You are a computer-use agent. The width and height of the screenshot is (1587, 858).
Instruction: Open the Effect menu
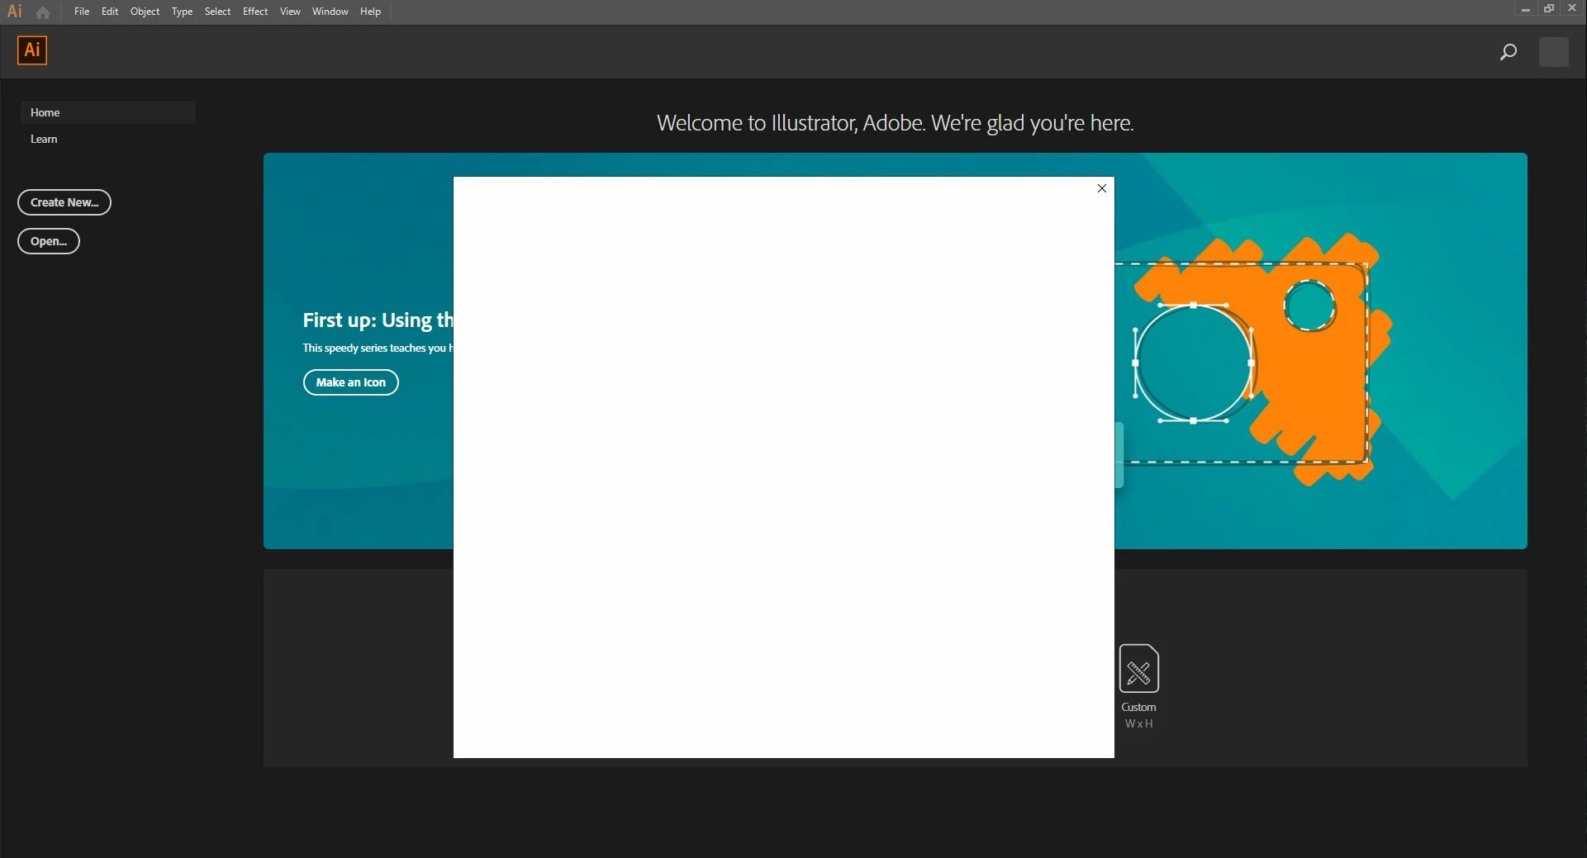click(x=255, y=12)
